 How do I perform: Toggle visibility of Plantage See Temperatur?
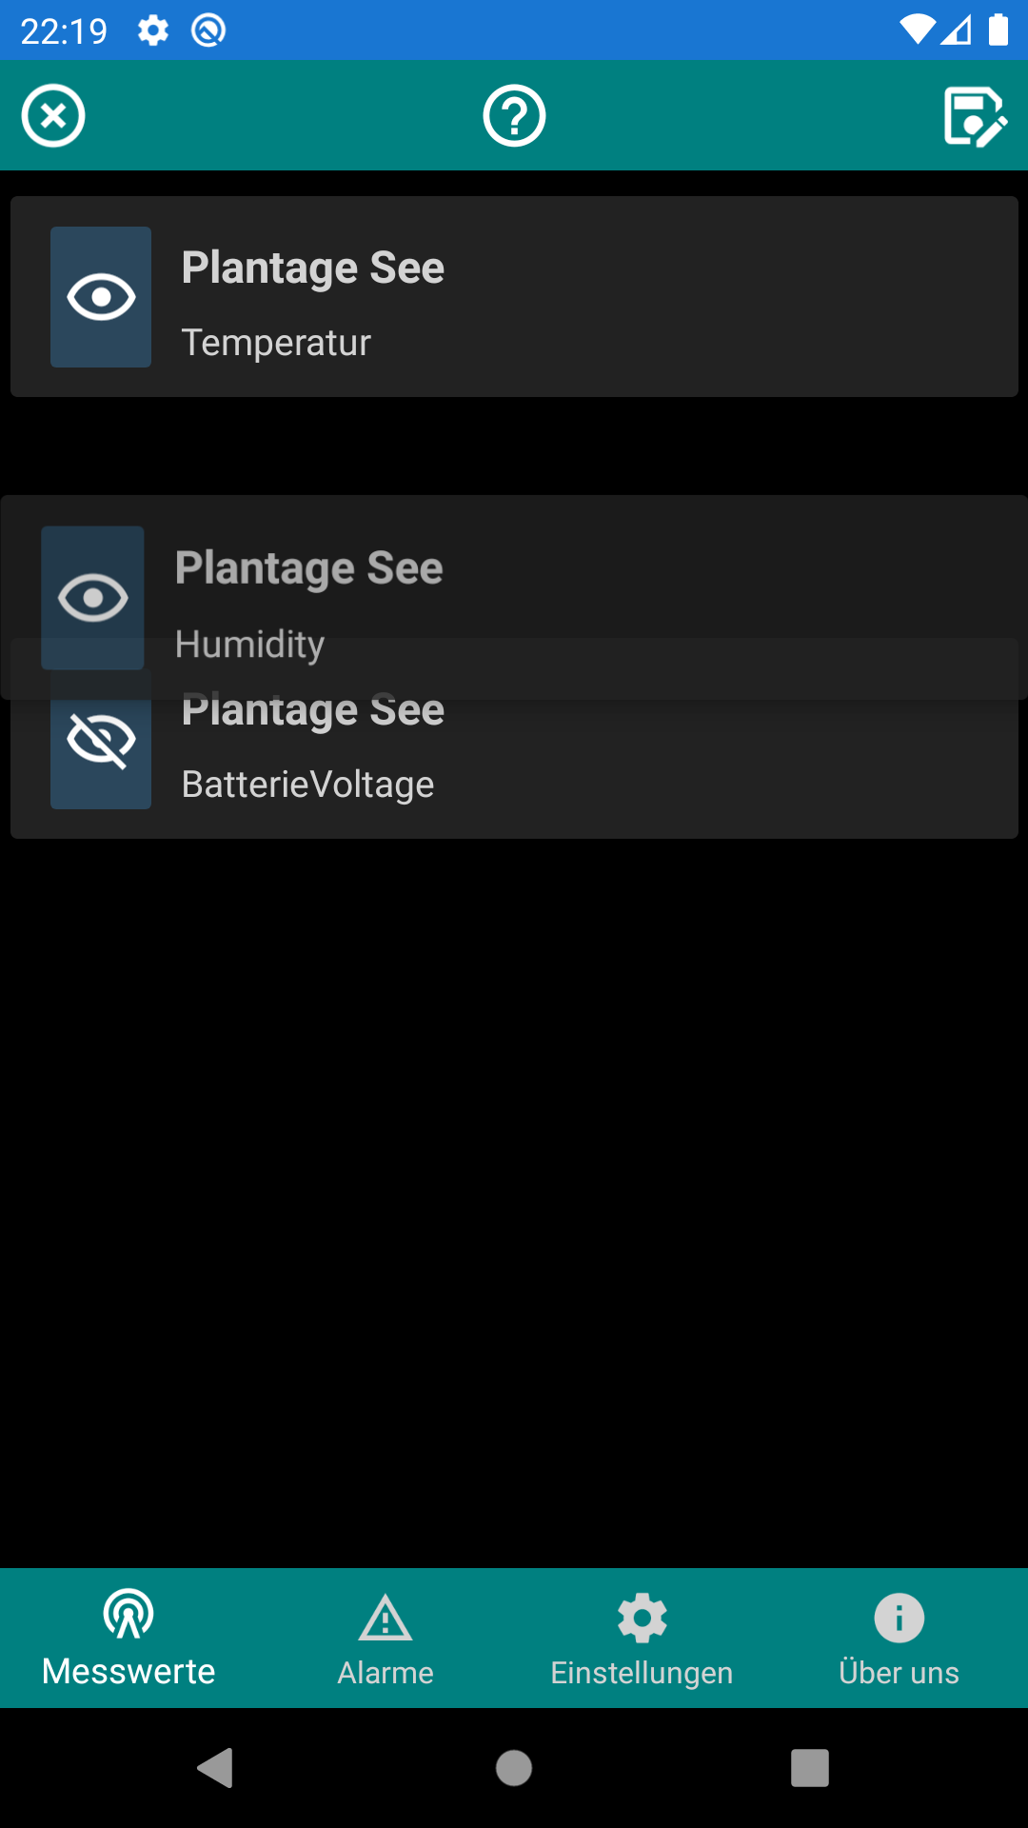click(101, 297)
